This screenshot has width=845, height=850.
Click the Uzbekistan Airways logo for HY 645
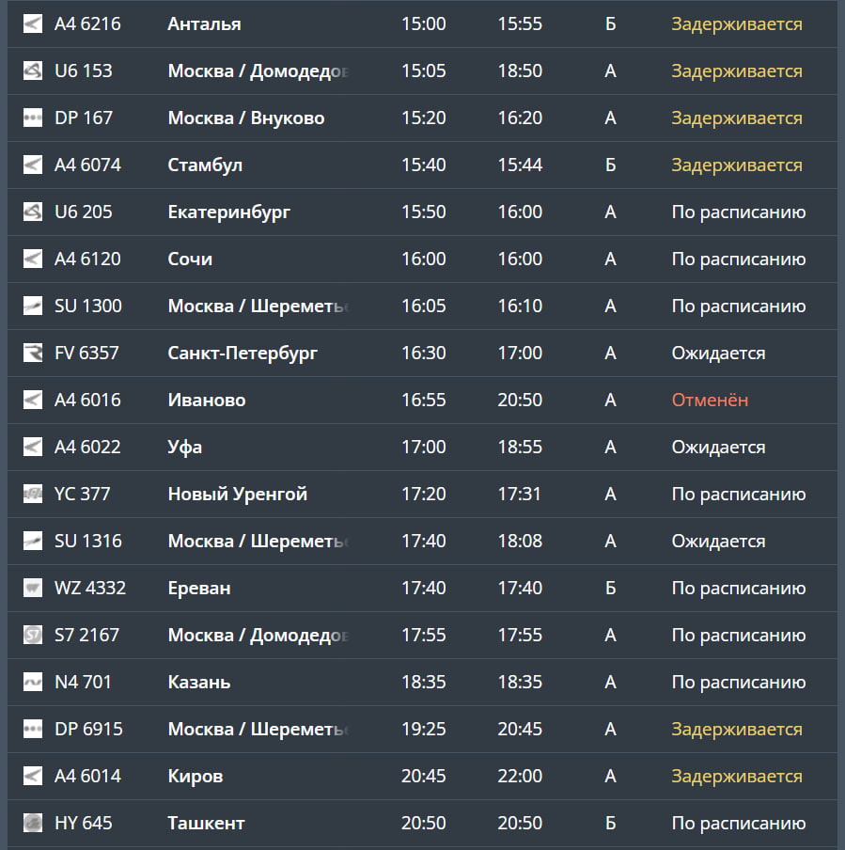pyautogui.click(x=33, y=823)
